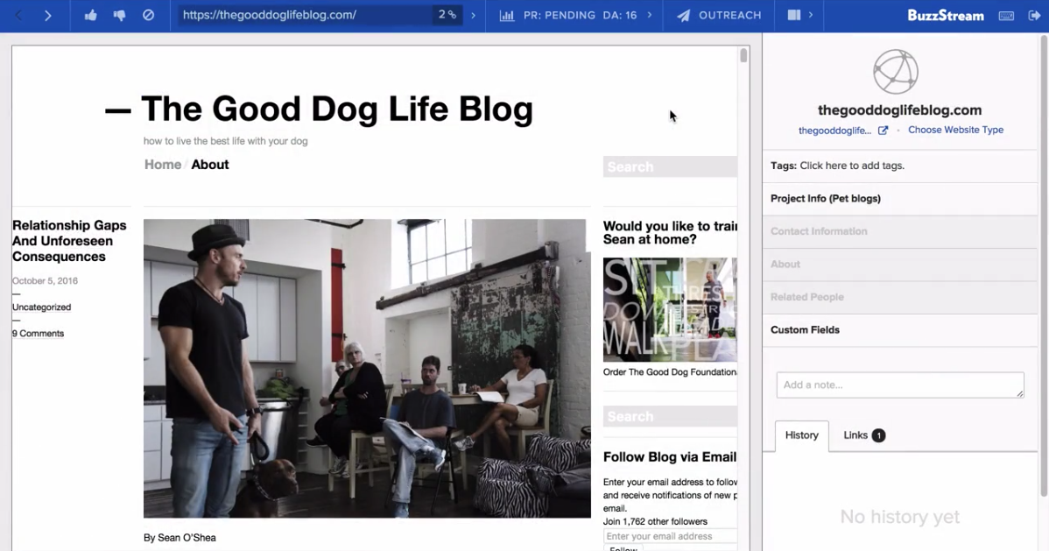Expand the sidebar About section
The width and height of the screenshot is (1049, 551).
(900, 265)
